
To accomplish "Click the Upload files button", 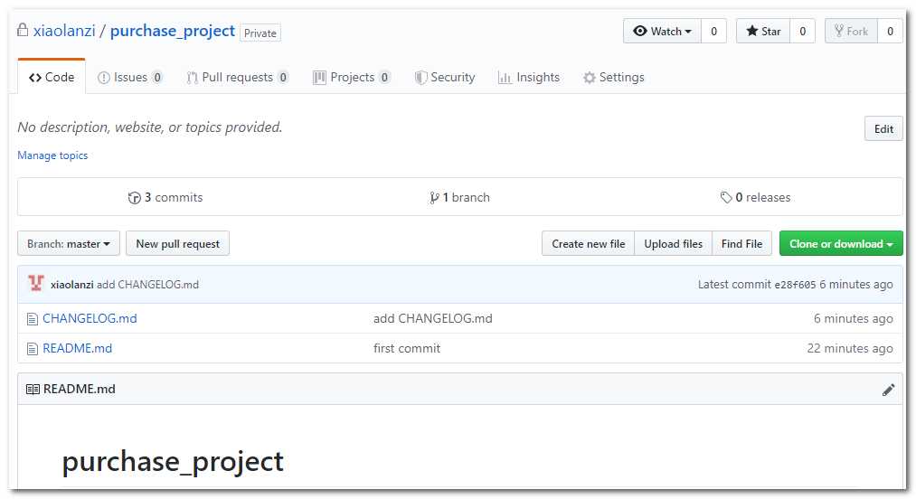I will (673, 244).
